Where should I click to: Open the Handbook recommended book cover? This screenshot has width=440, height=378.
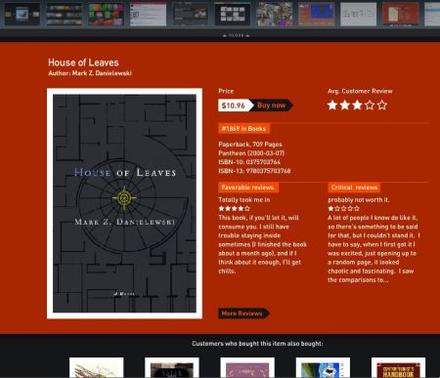[x=398, y=367]
